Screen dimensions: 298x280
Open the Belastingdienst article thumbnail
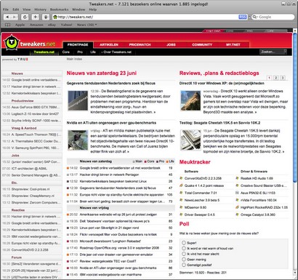coord(78,100)
